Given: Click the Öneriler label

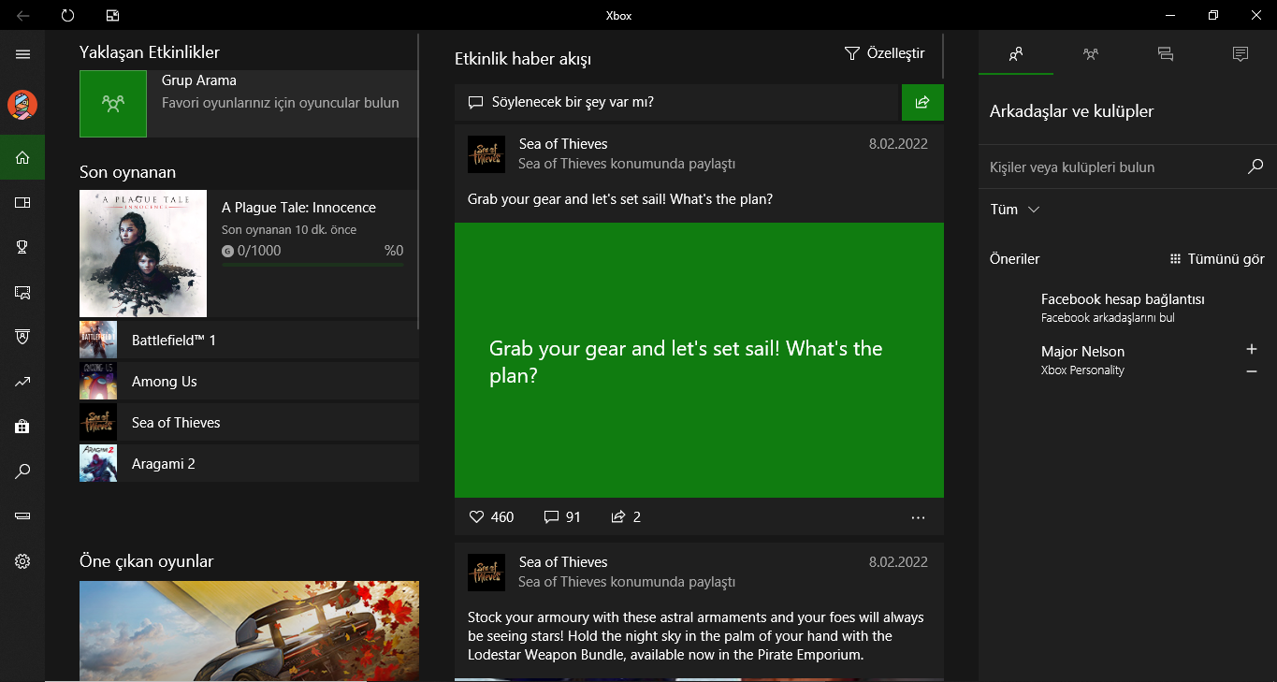Looking at the screenshot, I should tap(1014, 259).
